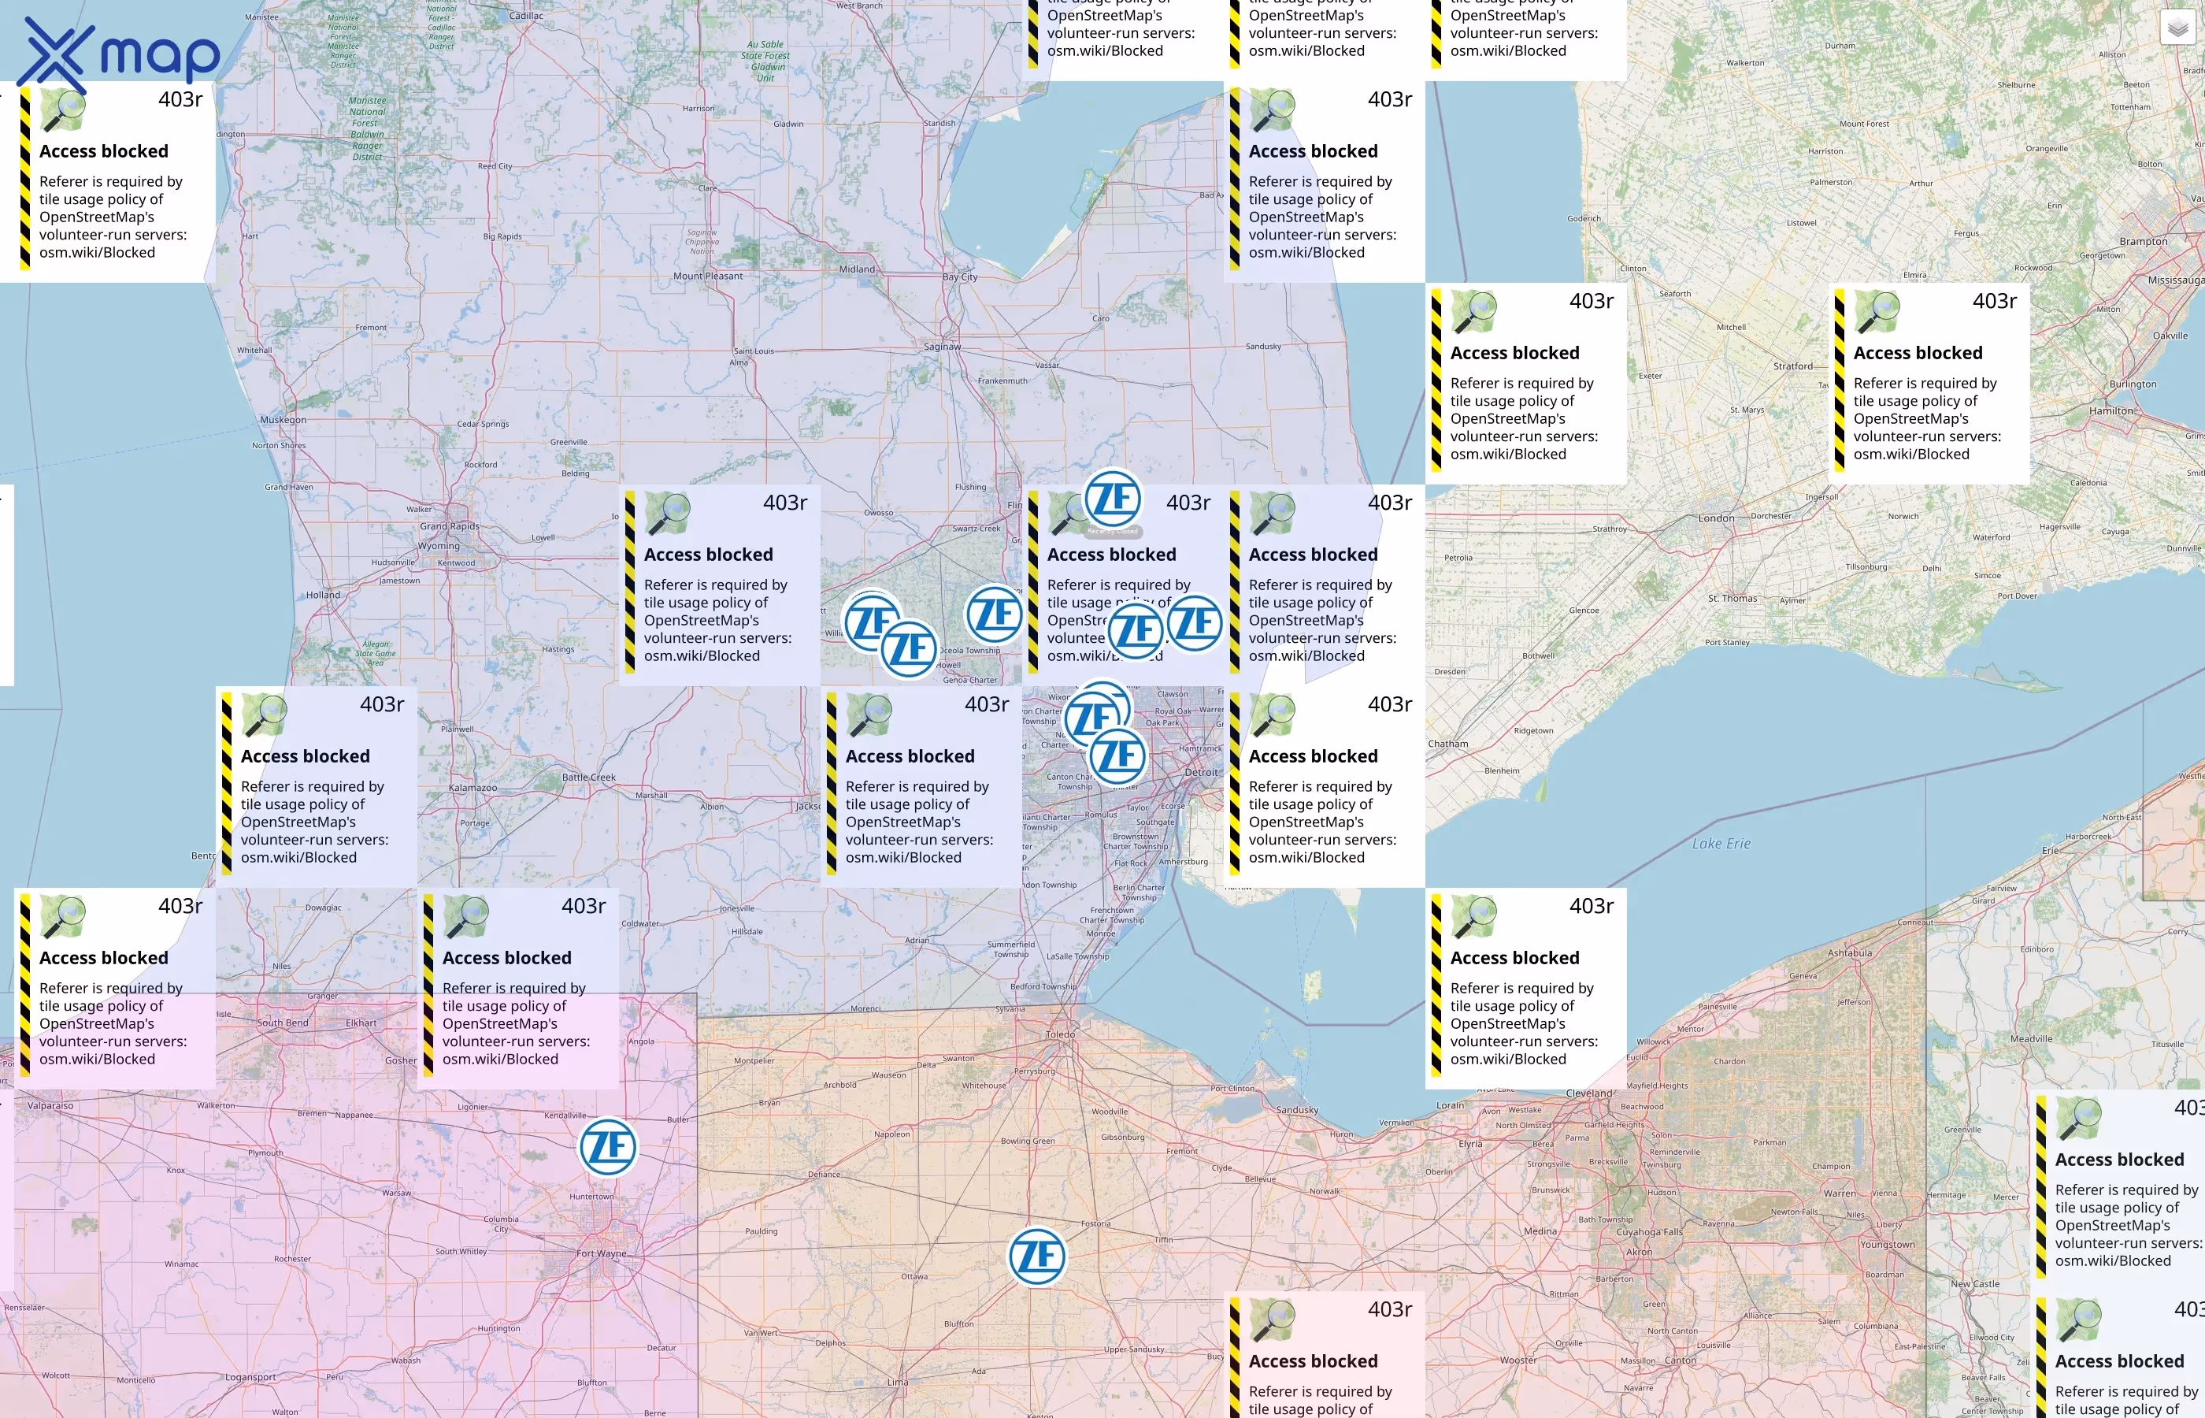Click the Toledo city label
The height and width of the screenshot is (1418, 2205).
coord(1060,1034)
